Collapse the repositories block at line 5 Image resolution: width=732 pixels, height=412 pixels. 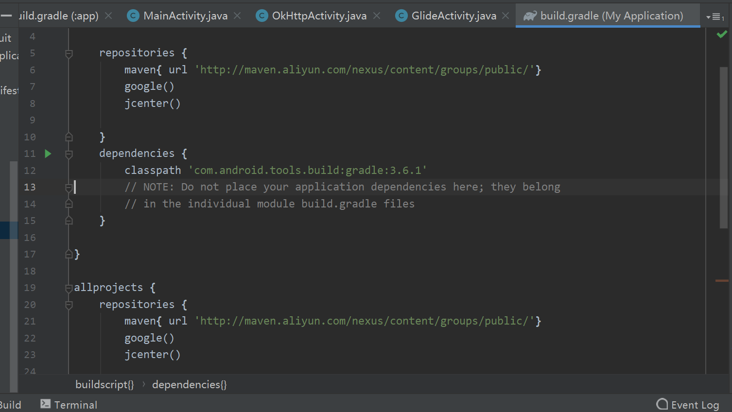68,52
